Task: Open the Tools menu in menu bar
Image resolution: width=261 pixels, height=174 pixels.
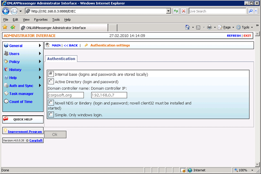Action: coord(56,20)
